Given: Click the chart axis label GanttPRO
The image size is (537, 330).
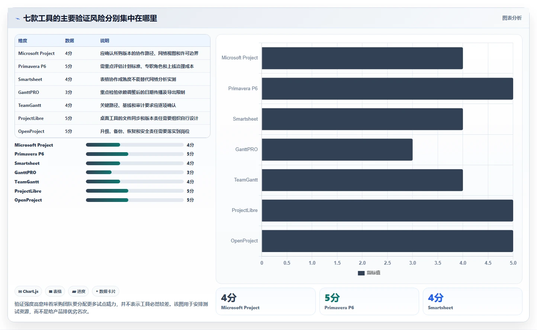Looking at the screenshot, I should point(246,150).
